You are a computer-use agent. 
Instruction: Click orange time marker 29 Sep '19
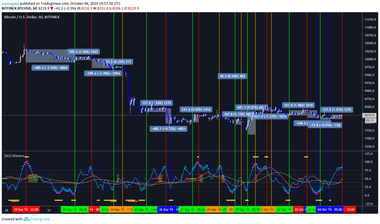point(214,210)
